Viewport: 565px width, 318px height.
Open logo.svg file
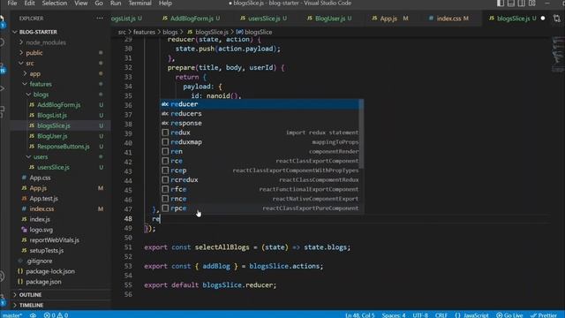[41, 230]
